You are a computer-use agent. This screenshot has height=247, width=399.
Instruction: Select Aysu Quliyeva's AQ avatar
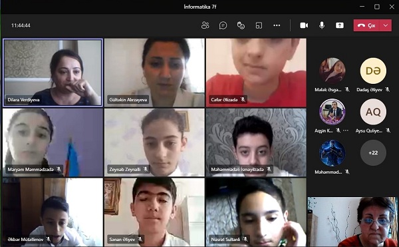(x=373, y=112)
